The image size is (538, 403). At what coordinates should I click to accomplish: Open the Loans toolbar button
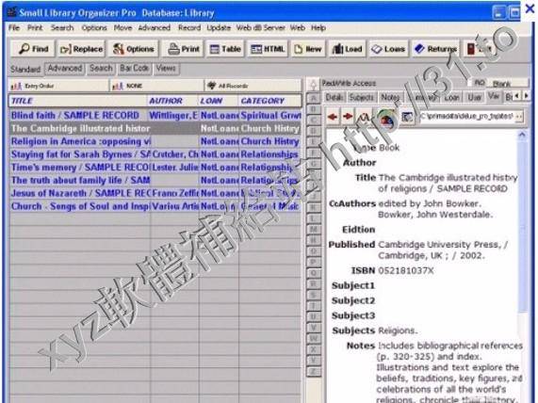[x=387, y=49]
